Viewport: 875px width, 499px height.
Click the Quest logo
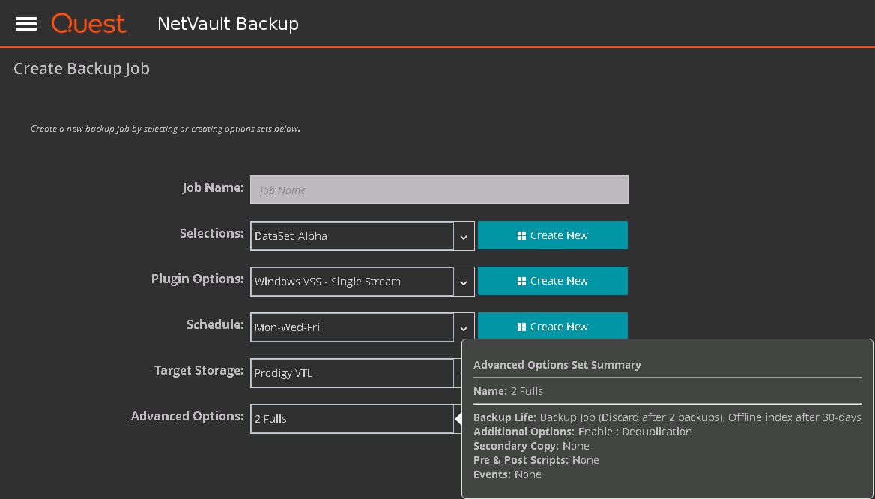pos(88,24)
